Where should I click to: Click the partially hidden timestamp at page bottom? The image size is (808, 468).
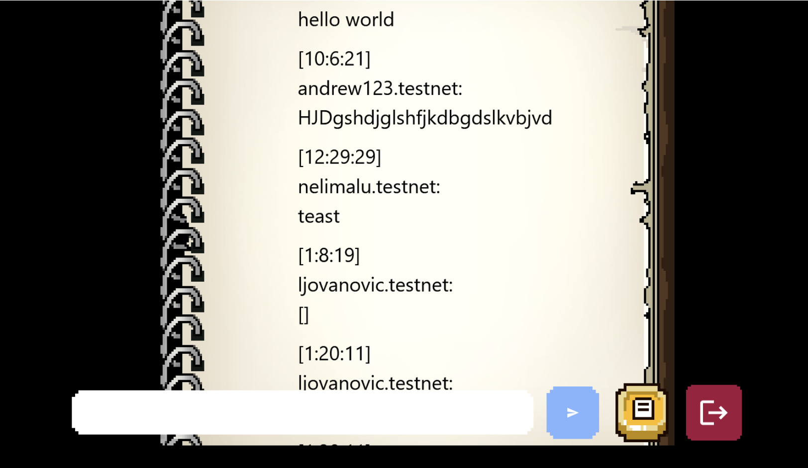pos(334,444)
